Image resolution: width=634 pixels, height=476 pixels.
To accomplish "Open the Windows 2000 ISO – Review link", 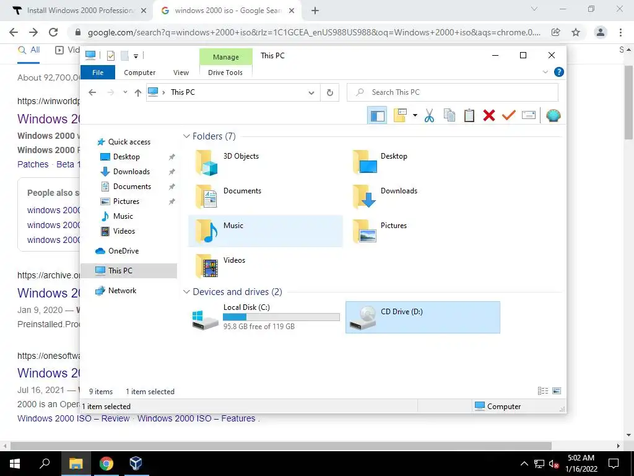I will point(73,418).
